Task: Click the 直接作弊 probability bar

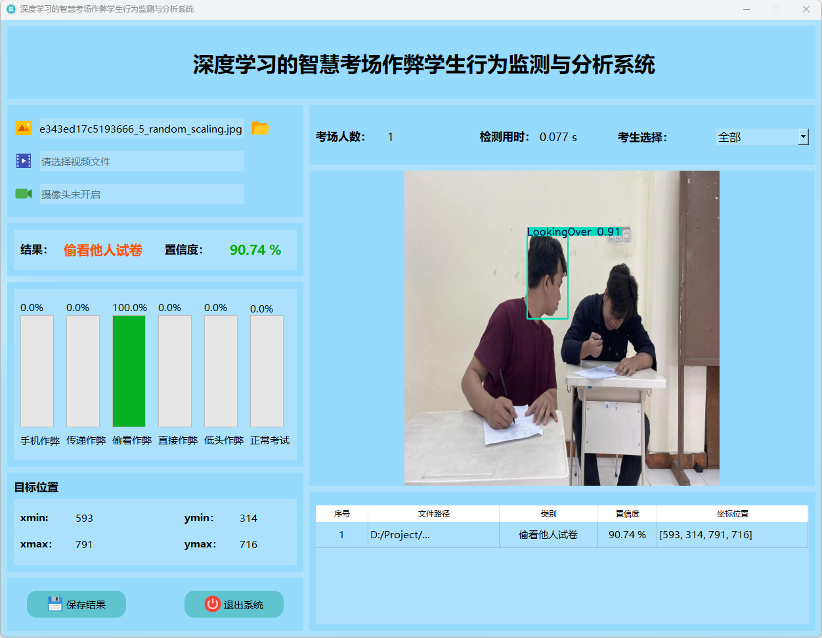Action: pyautogui.click(x=175, y=371)
